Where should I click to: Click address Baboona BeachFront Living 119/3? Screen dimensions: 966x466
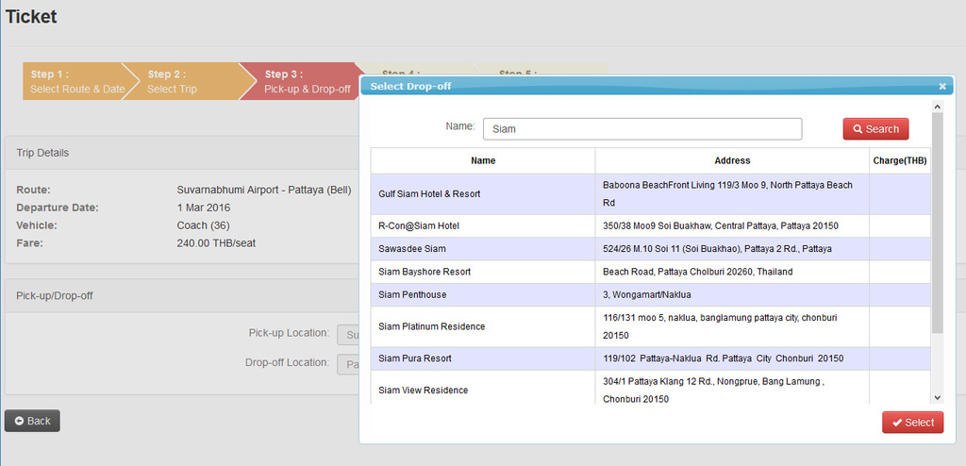tap(727, 193)
